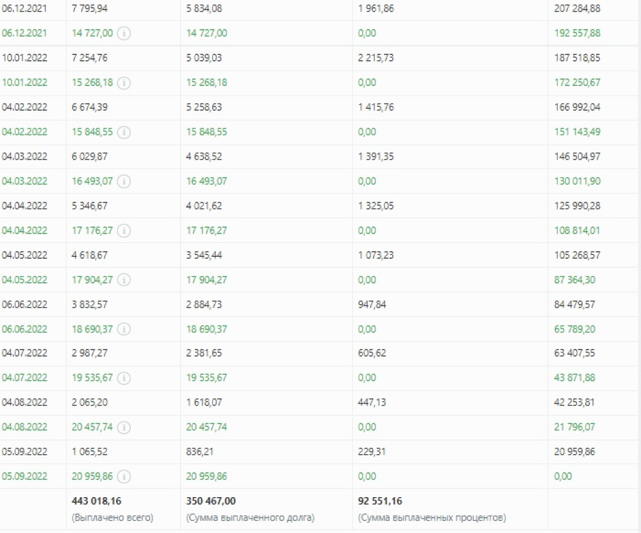Select remaining balance 207 284,88
The height and width of the screenshot is (533, 641).
coord(578,8)
